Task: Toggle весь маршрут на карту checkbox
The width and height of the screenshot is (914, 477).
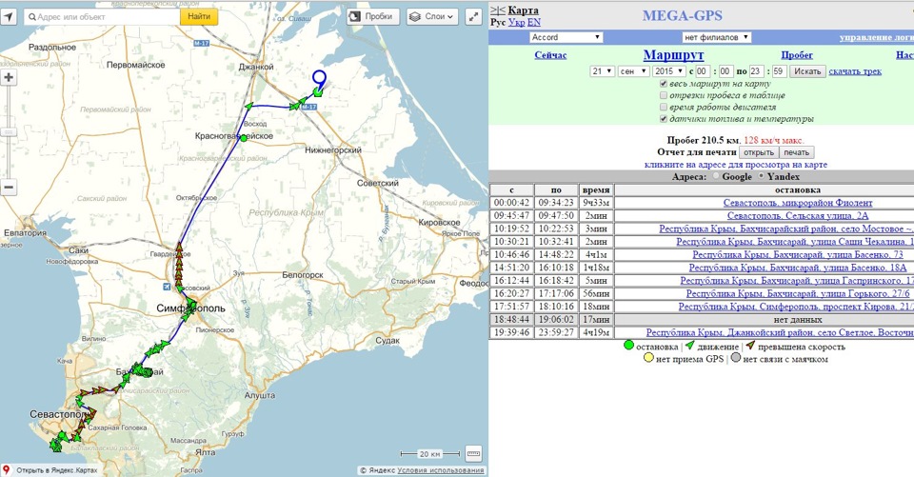Action: coord(664,84)
